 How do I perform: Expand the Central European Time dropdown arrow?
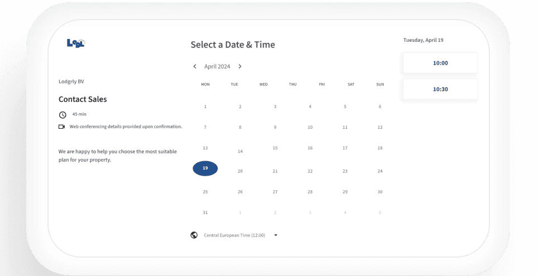(x=275, y=235)
